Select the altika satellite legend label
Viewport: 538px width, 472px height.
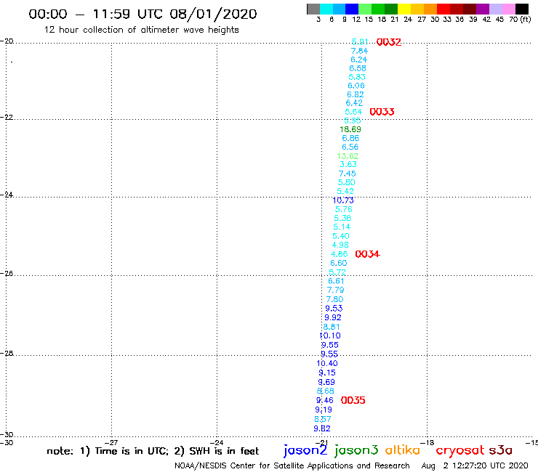click(x=403, y=450)
